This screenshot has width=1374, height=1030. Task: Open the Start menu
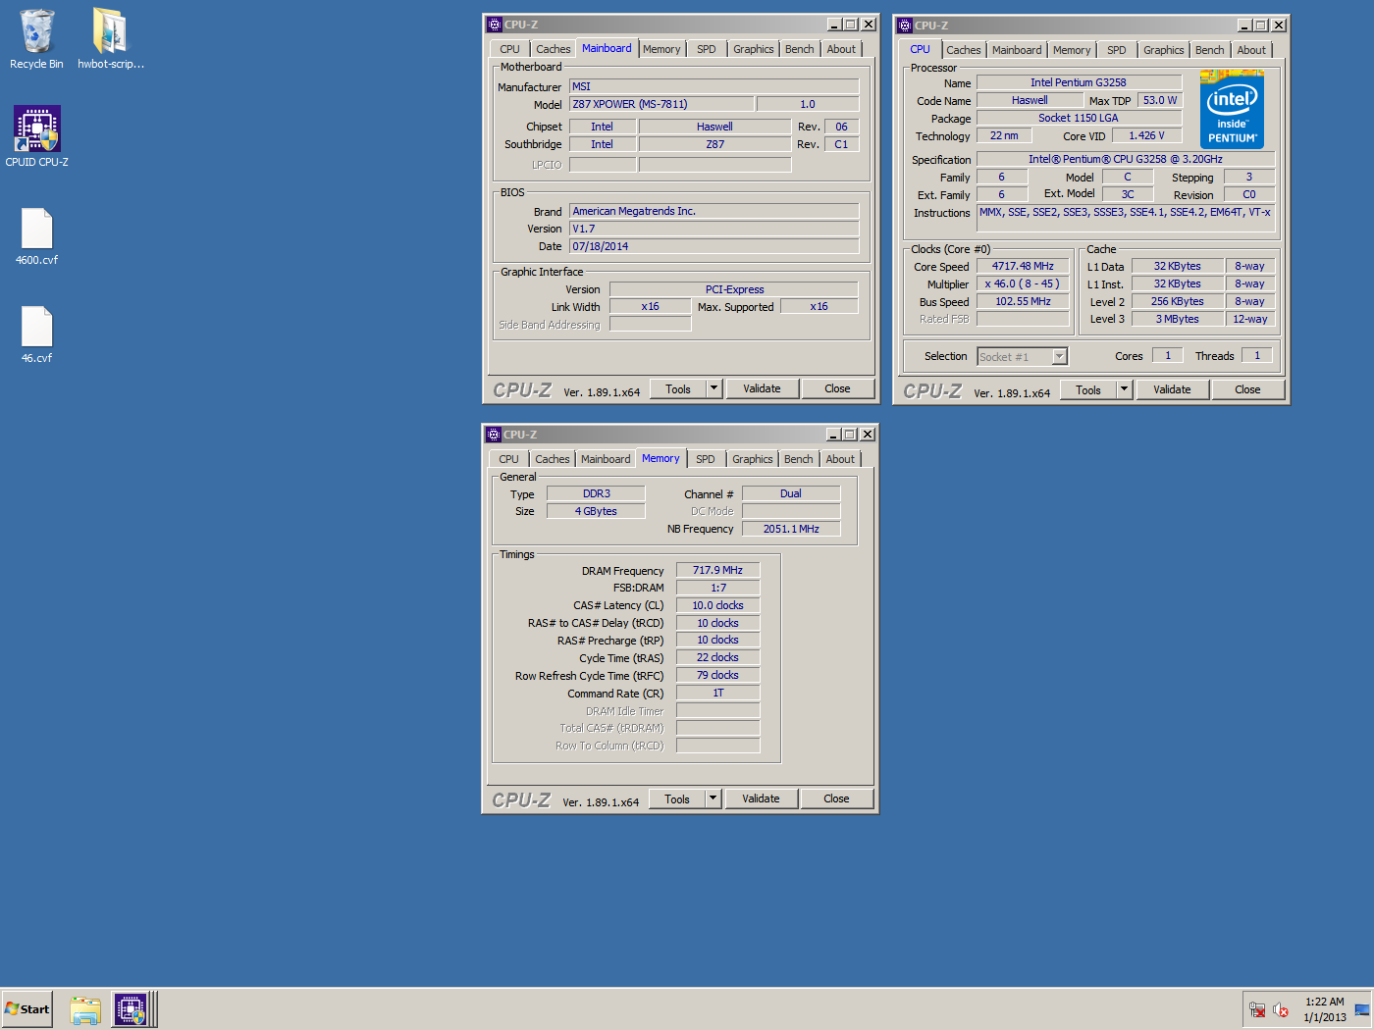(26, 1009)
